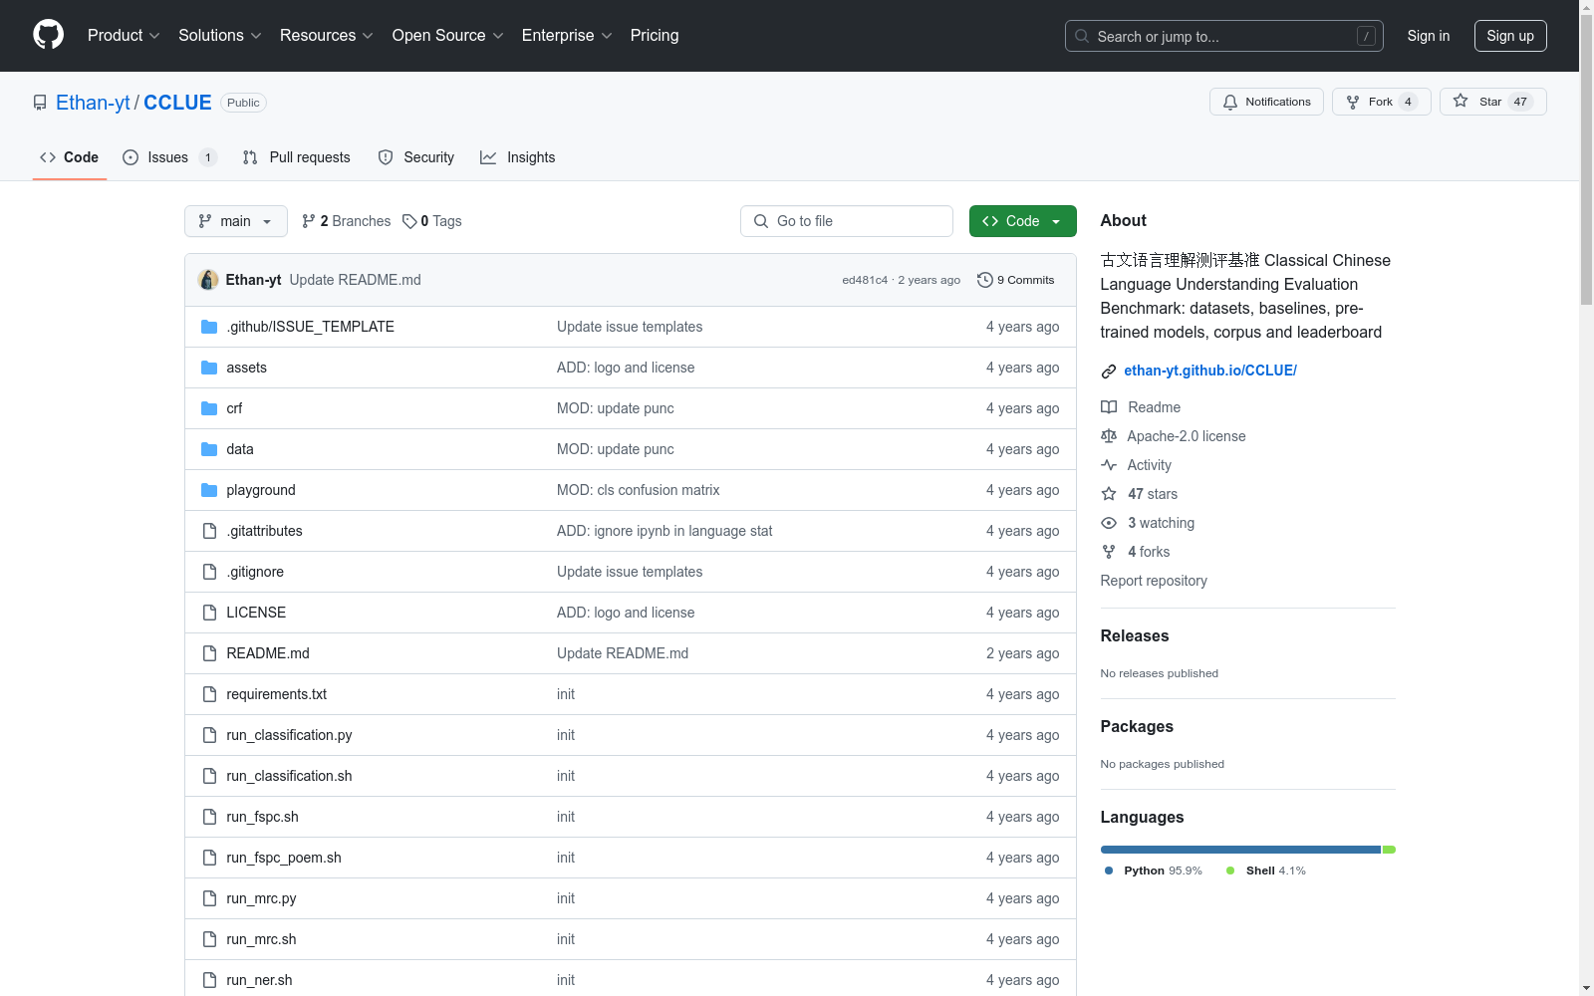Viewport: 1594px width, 996px height.
Task: Click the commit history clock icon
Action: pyautogui.click(x=985, y=280)
